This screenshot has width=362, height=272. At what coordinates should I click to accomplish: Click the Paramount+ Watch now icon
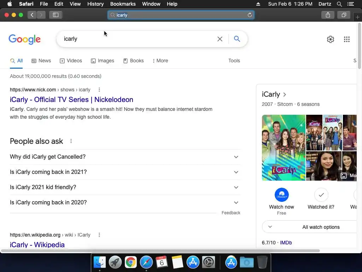(x=281, y=195)
